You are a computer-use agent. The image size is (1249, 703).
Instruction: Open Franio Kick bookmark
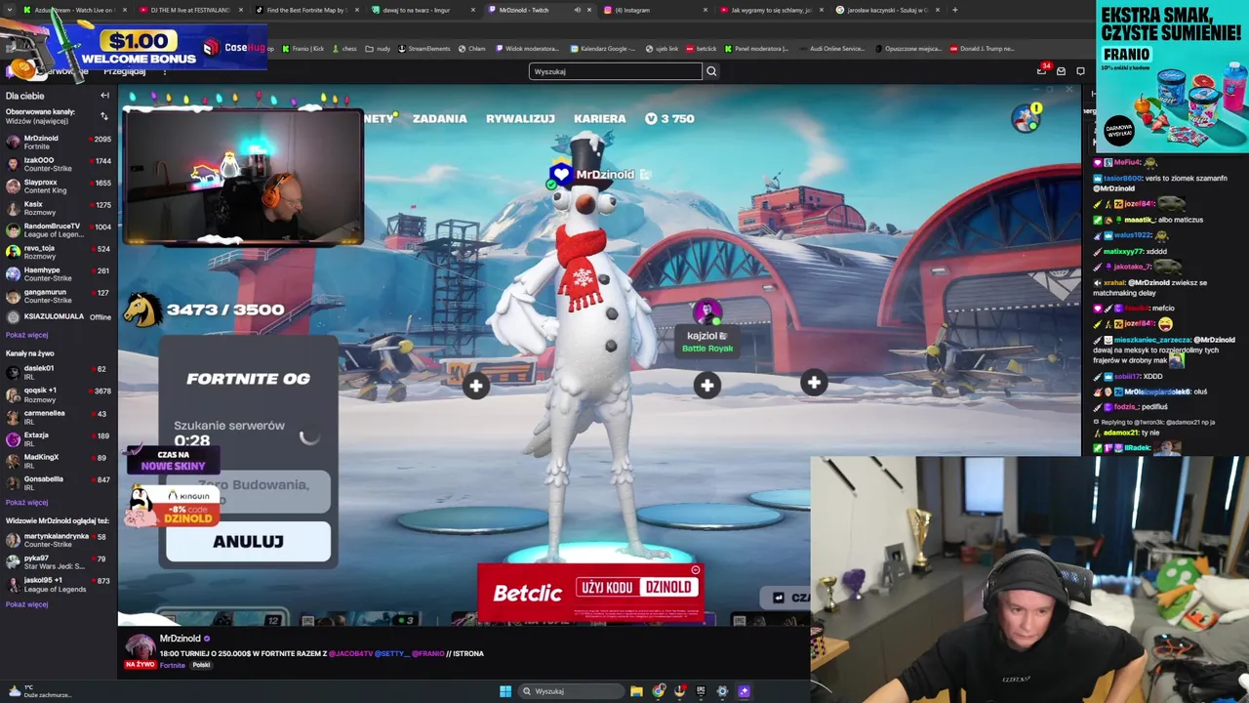pyautogui.click(x=303, y=49)
